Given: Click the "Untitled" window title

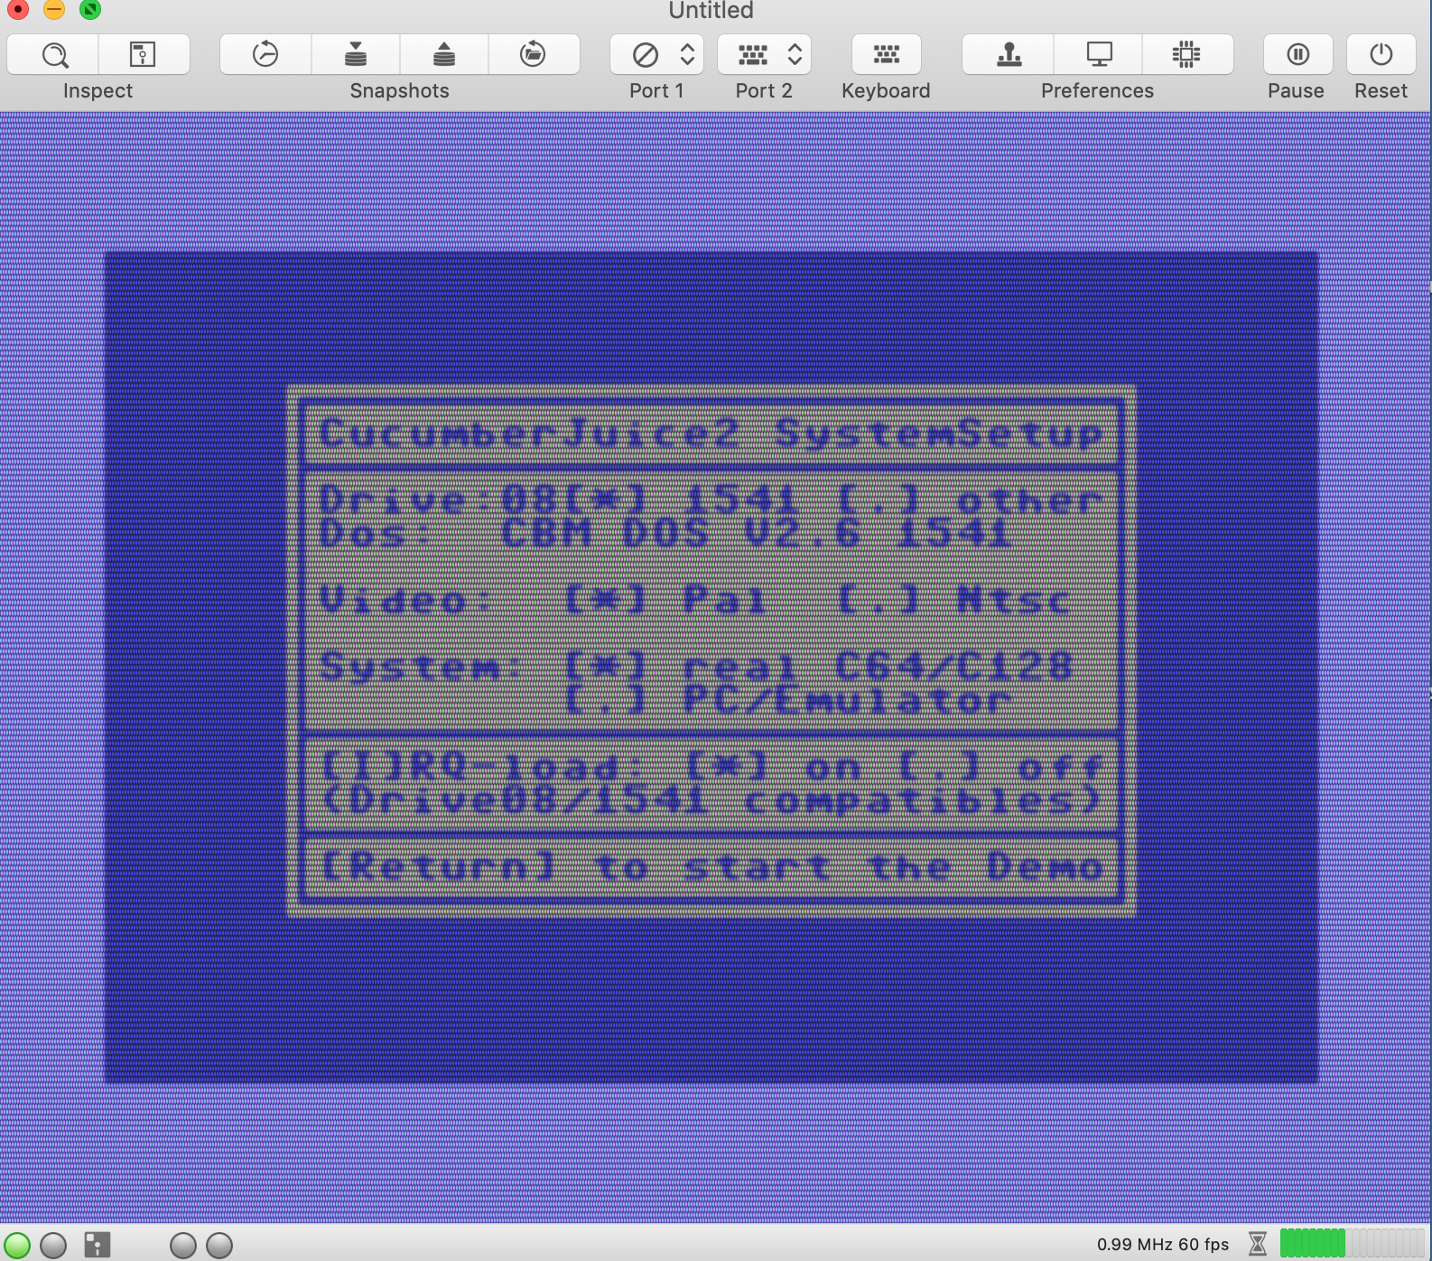Looking at the screenshot, I should tap(711, 11).
